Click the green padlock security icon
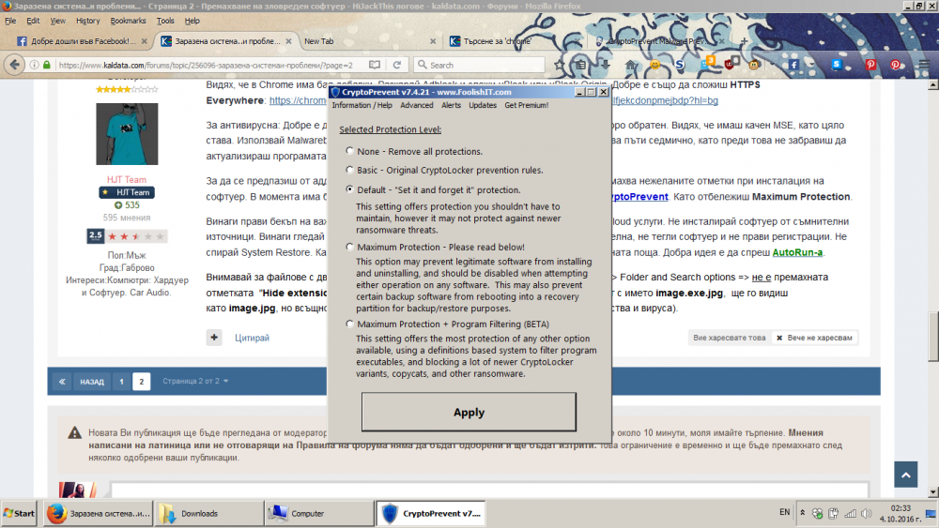 [47, 65]
